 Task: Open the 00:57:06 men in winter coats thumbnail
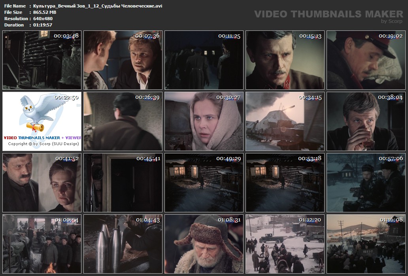point(366,183)
